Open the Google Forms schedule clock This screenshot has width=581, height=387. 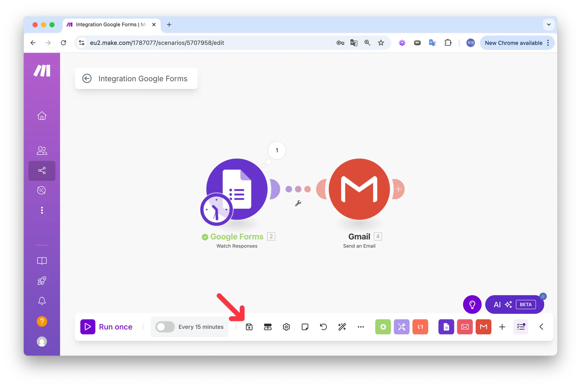pos(216,209)
